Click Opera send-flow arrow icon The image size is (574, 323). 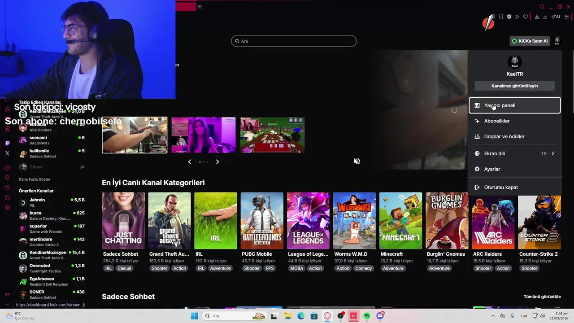[x=517, y=17]
